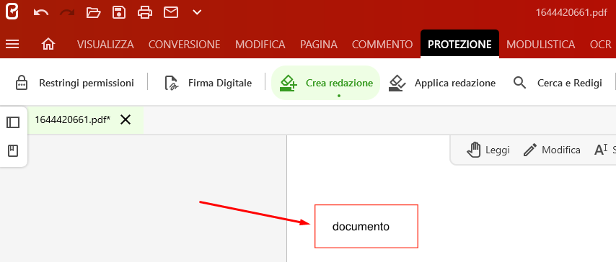Switch to the COMMENTO tab
Image resolution: width=616 pixels, height=262 pixels.
pos(382,45)
